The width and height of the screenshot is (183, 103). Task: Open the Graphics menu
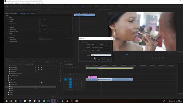click(x=28, y=3)
